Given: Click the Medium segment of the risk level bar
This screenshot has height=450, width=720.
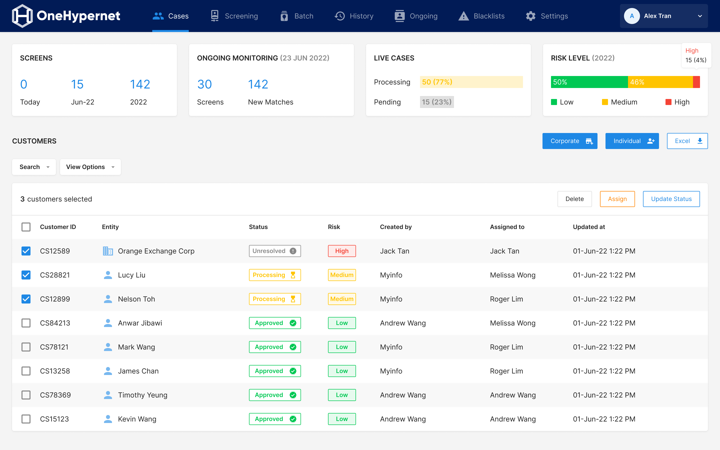Looking at the screenshot, I should tap(660, 82).
